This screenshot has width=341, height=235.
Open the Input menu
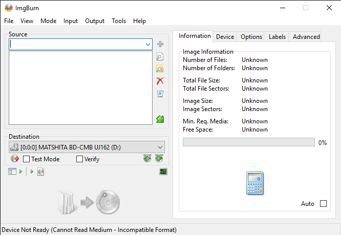[71, 21]
